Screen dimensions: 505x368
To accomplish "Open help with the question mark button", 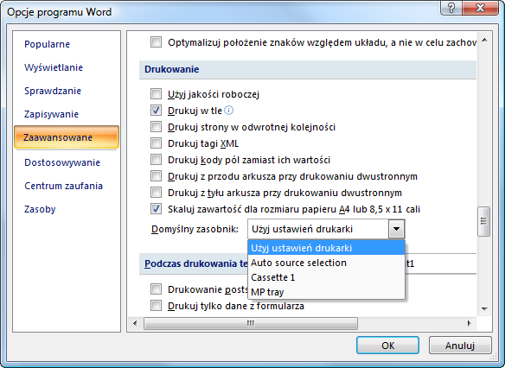I will click(x=451, y=8).
